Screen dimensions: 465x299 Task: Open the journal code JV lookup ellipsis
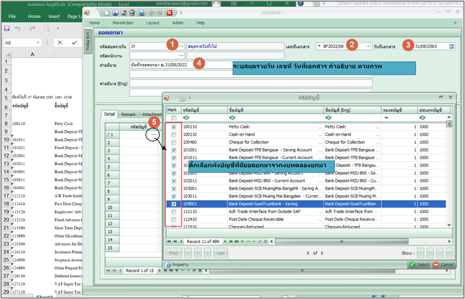coord(181,46)
